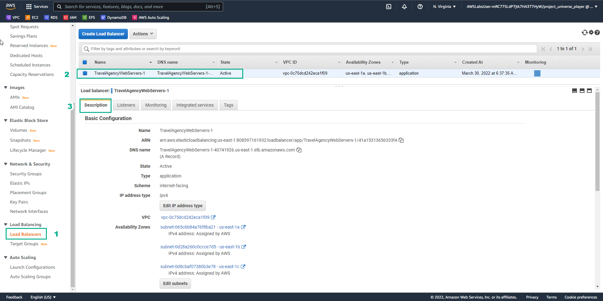
Task: Collapse the Network & Security section
Action: coord(6,164)
